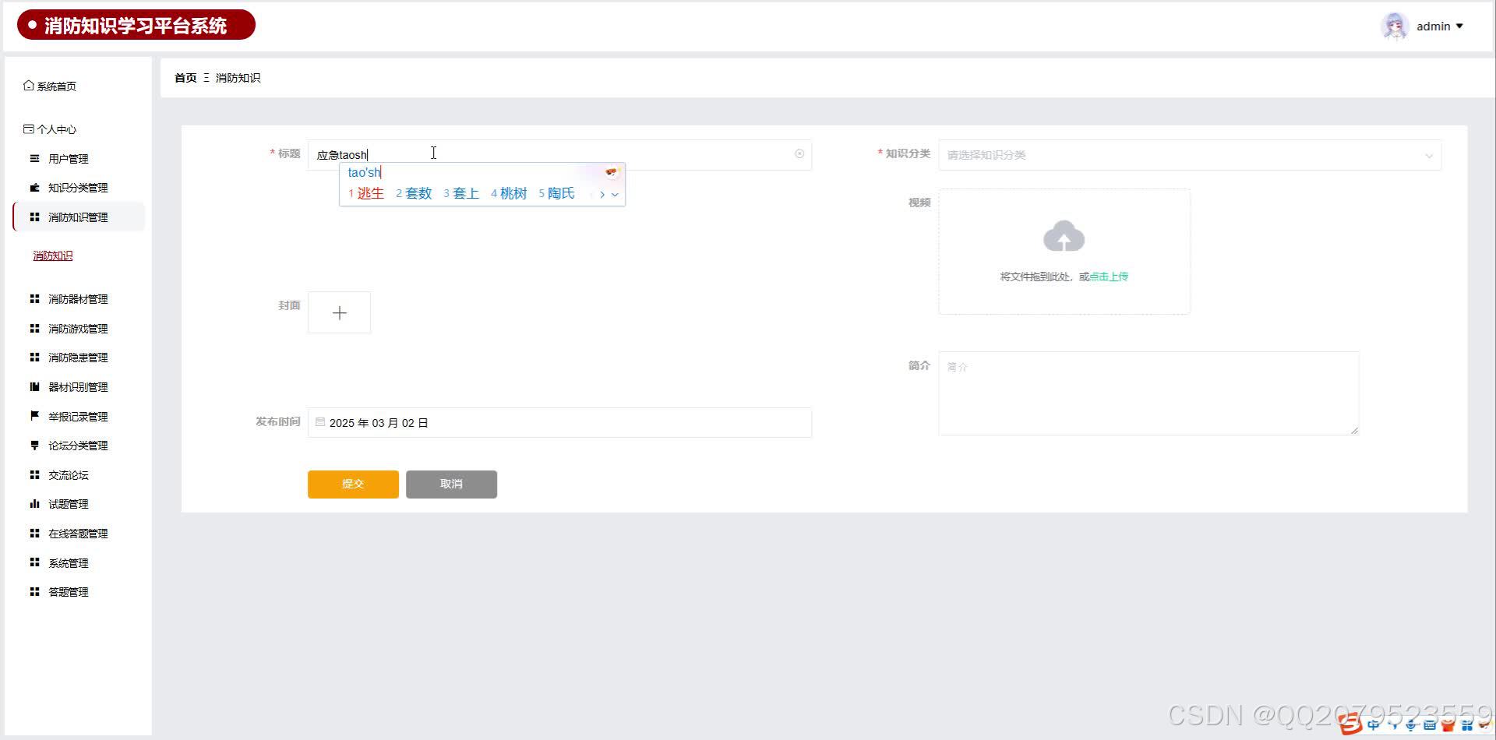Click the bars icon next to 器材识别管理
The image size is (1496, 740).
click(x=34, y=386)
